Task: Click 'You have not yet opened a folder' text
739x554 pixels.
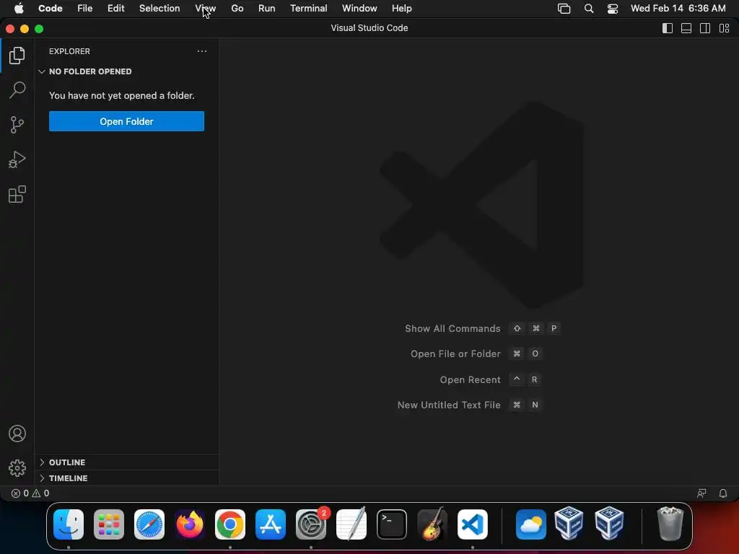Action: pyautogui.click(x=121, y=95)
